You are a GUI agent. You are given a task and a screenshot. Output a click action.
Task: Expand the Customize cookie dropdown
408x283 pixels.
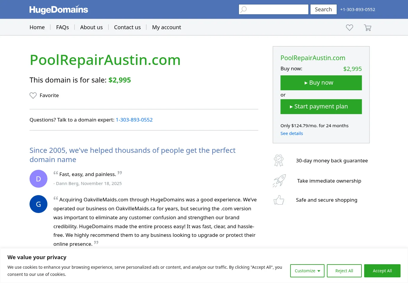tap(307, 271)
